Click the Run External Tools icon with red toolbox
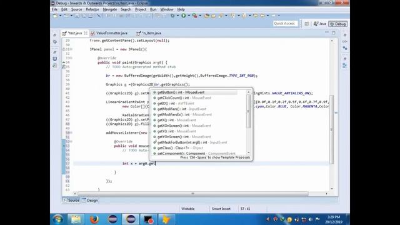The height and width of the screenshot is (225, 400). 195,16
